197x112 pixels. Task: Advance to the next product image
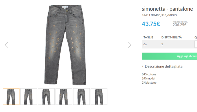click(x=130, y=45)
